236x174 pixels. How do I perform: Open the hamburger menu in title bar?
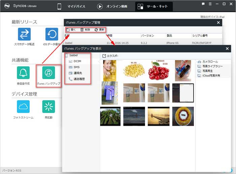tap(210, 4)
